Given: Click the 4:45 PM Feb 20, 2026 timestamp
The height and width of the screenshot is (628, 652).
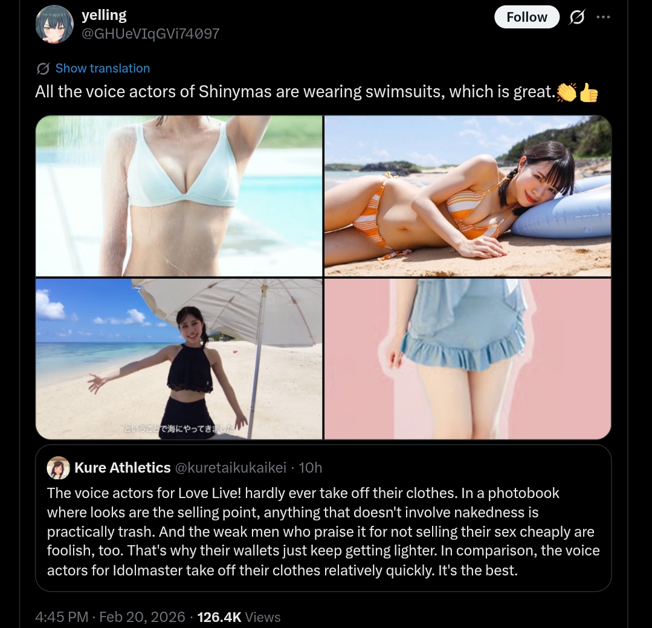Looking at the screenshot, I should (x=110, y=617).
